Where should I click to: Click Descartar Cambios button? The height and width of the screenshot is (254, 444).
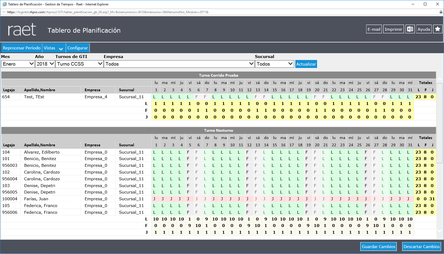(421, 246)
